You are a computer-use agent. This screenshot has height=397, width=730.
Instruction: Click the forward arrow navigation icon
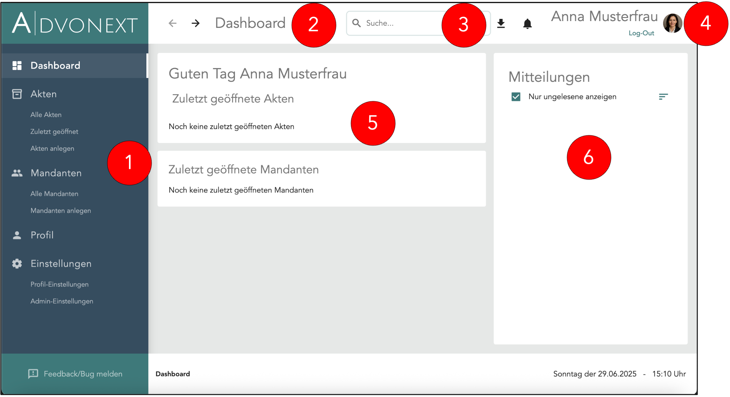click(196, 23)
